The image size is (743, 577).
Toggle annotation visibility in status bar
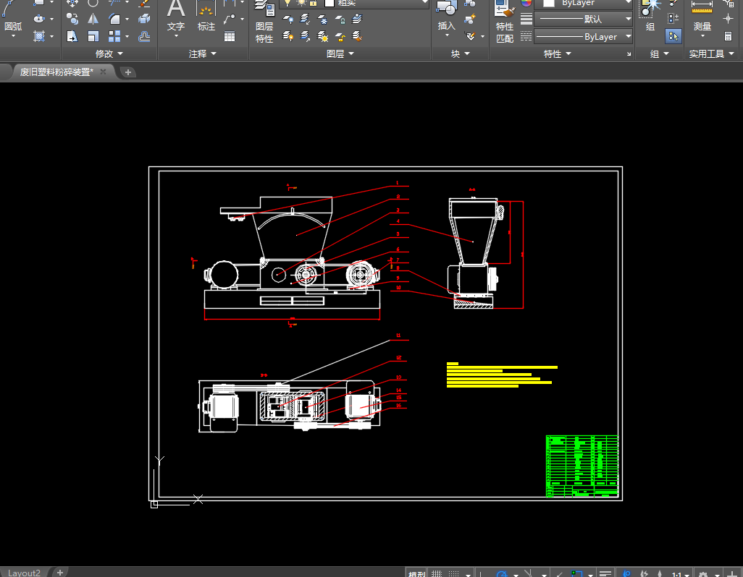tap(626, 573)
